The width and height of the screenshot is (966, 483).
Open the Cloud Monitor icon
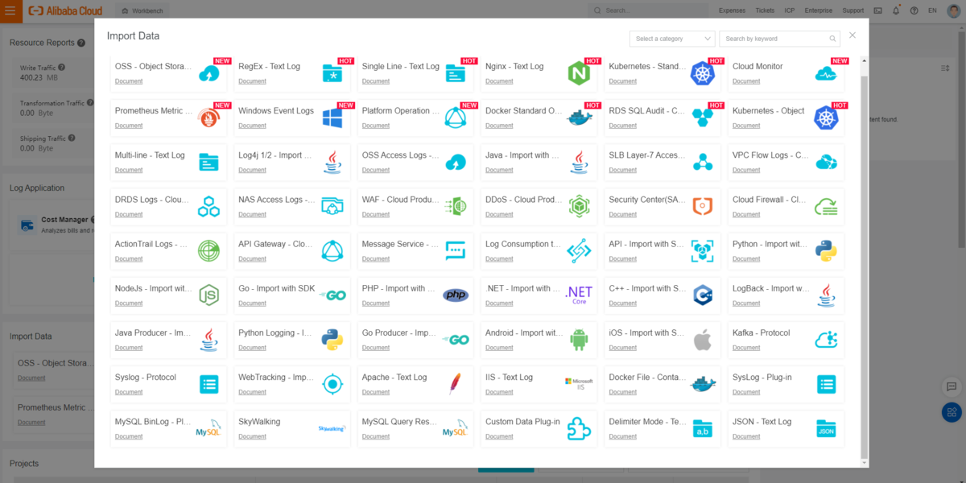(x=826, y=73)
